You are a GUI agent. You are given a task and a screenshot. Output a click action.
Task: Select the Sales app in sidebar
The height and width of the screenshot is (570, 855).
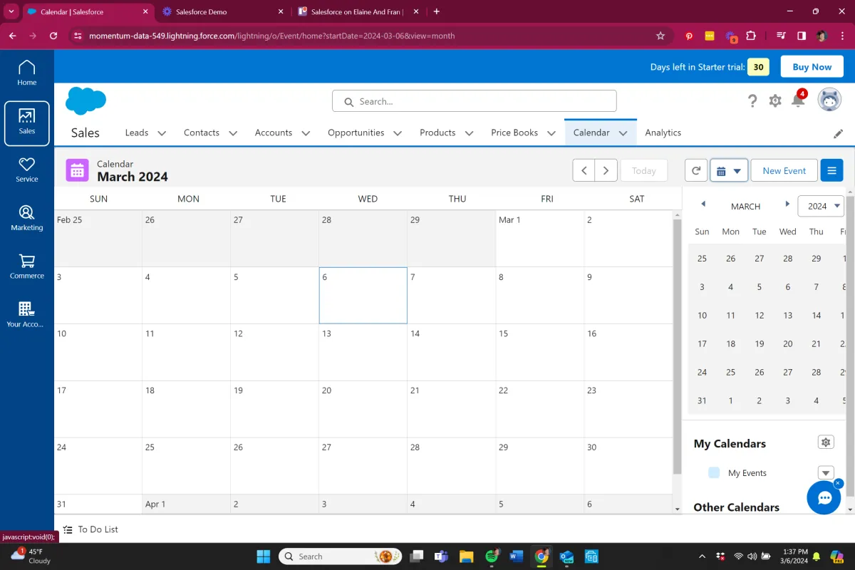27,123
